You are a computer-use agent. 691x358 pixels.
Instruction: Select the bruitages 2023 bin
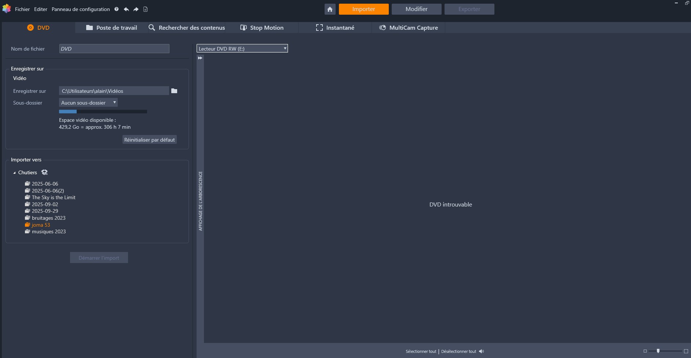coord(48,218)
